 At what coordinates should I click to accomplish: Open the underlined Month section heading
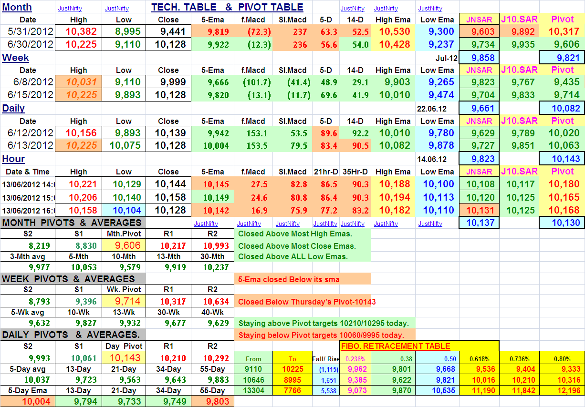coord(17,7)
